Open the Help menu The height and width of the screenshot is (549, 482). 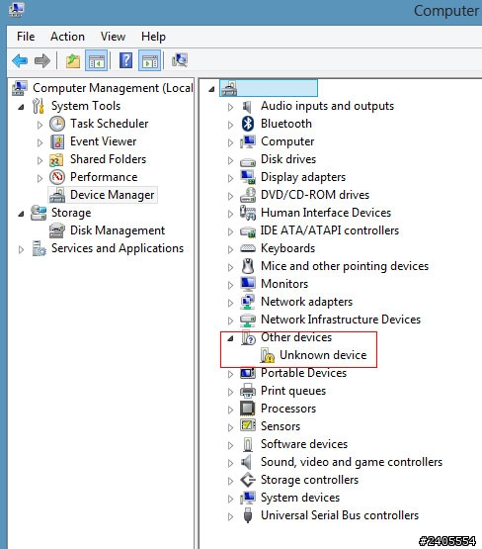(x=153, y=37)
